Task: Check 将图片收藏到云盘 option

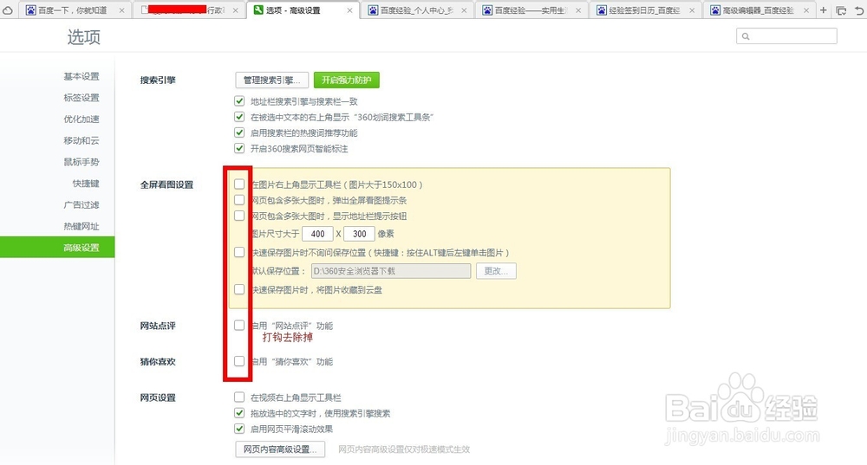Action: click(x=239, y=289)
